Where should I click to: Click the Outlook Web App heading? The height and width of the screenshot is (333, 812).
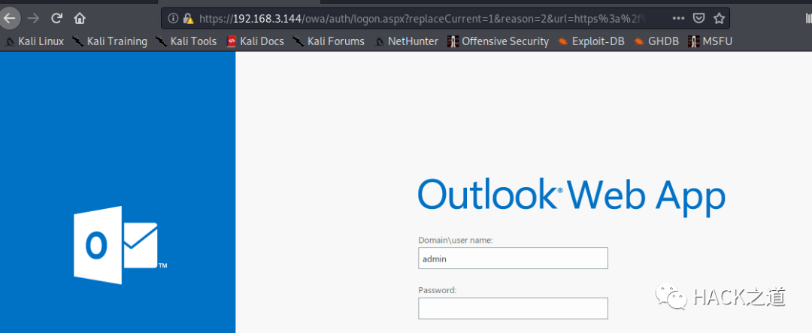[x=571, y=195]
